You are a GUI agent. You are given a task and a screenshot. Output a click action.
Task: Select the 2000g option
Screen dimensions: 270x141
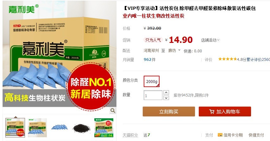point(152,81)
